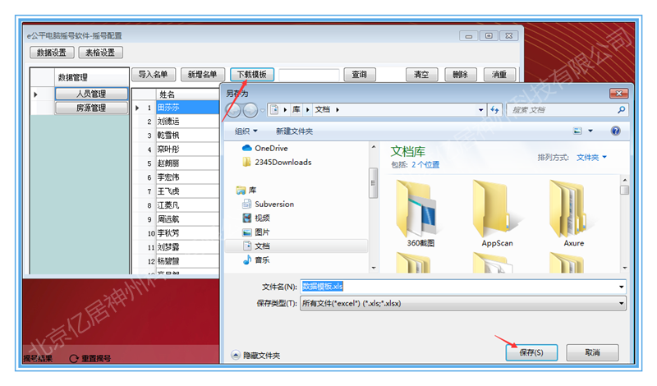Click the help question mark icon
The image size is (657, 386).
tap(615, 131)
